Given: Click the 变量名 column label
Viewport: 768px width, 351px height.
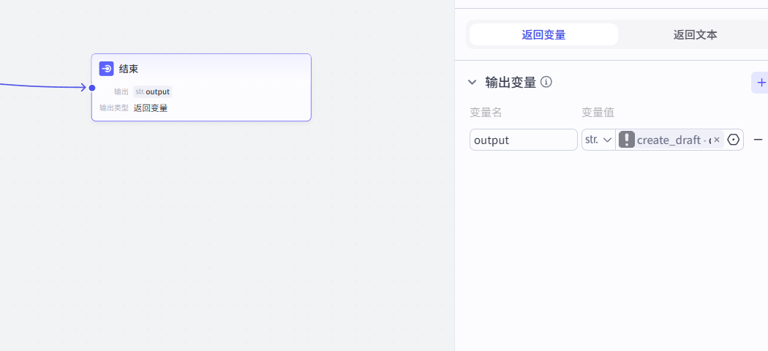Looking at the screenshot, I should pyautogui.click(x=486, y=113).
